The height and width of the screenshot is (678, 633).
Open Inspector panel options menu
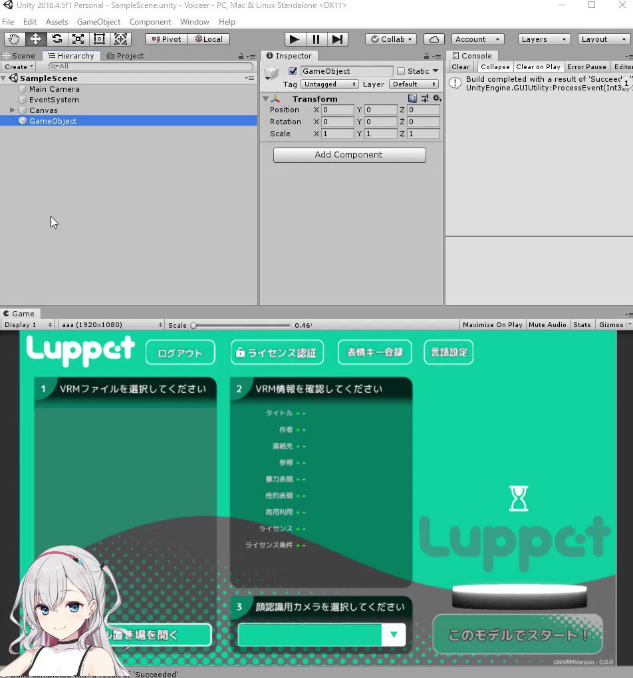point(437,56)
